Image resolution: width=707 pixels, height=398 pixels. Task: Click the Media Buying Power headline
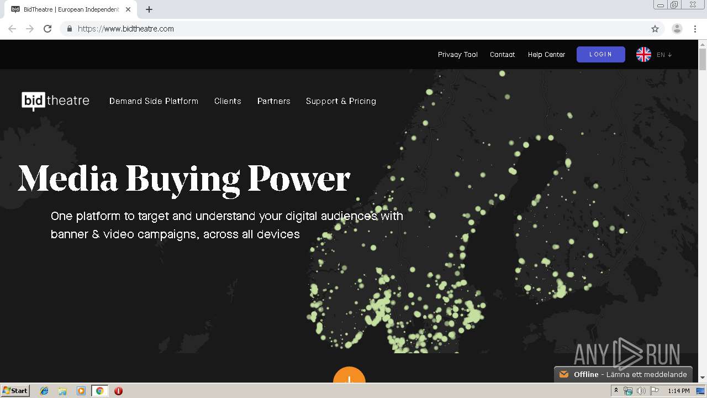[184, 179]
